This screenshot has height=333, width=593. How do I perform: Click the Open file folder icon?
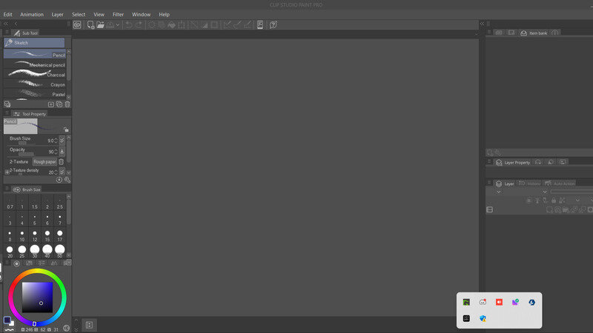[101, 24]
